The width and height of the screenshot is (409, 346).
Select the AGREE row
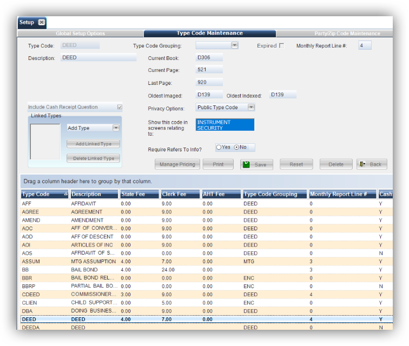(x=207, y=212)
